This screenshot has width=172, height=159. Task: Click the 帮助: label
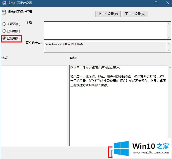tap(73, 58)
